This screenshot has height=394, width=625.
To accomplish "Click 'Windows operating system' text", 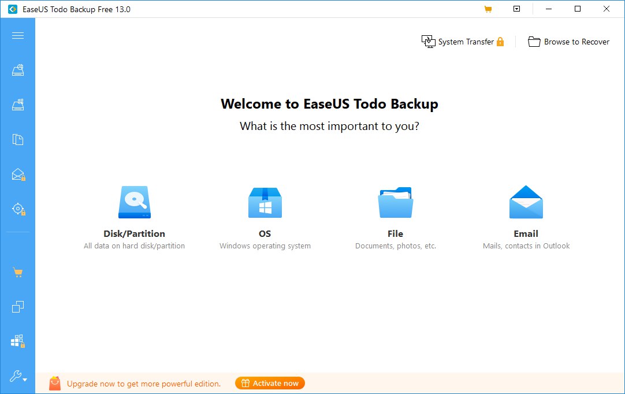I will (265, 246).
